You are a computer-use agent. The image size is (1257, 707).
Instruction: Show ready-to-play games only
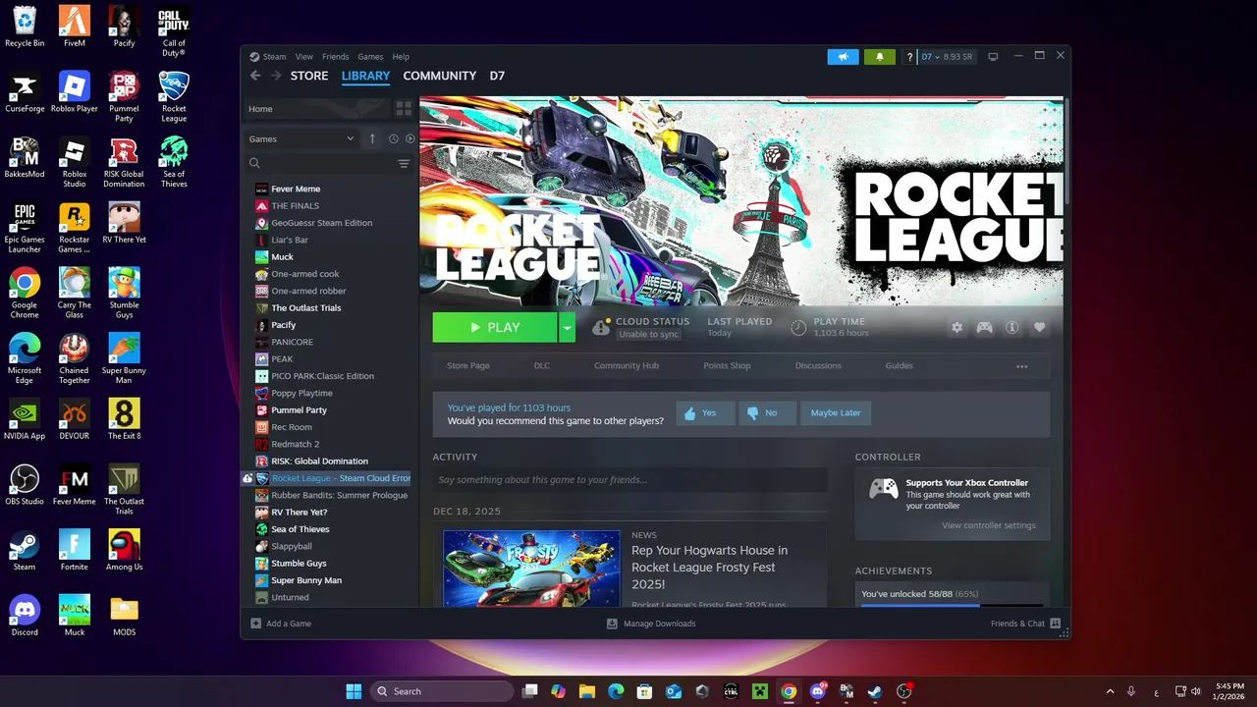(410, 138)
